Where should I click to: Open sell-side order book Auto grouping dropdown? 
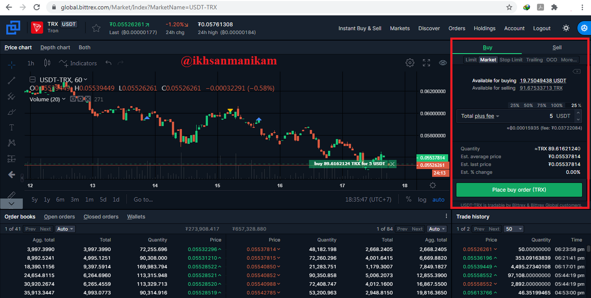click(x=437, y=229)
